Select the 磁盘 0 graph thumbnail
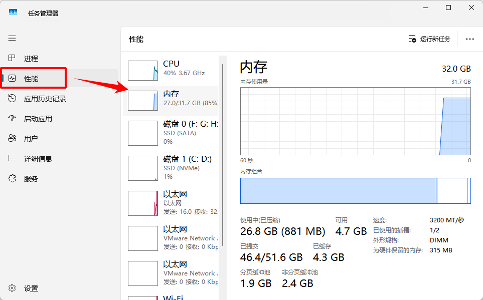483x300 pixels. (x=143, y=133)
